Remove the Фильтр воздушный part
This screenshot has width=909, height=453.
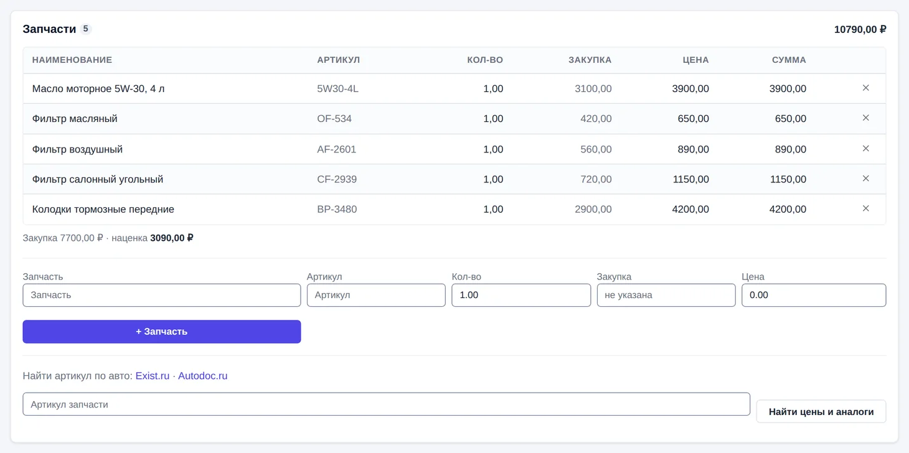[865, 149]
